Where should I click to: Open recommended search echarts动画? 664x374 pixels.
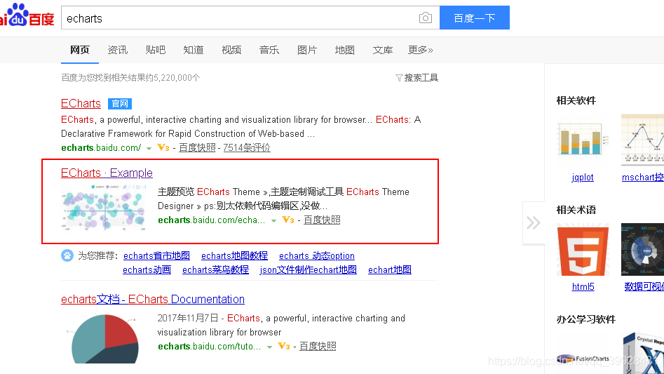[x=147, y=270]
